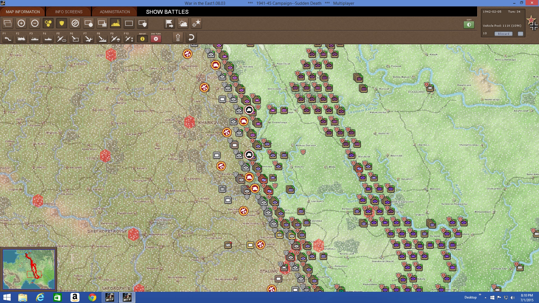Show hidden system tray icons arrow
The image size is (539, 303).
click(485, 298)
